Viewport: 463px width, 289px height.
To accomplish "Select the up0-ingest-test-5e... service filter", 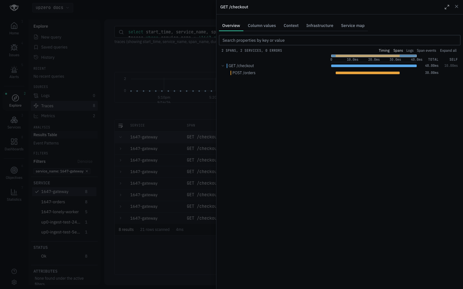I will 64,232.
